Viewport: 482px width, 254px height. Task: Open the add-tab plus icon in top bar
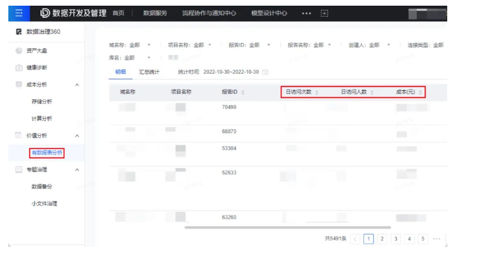[324, 13]
